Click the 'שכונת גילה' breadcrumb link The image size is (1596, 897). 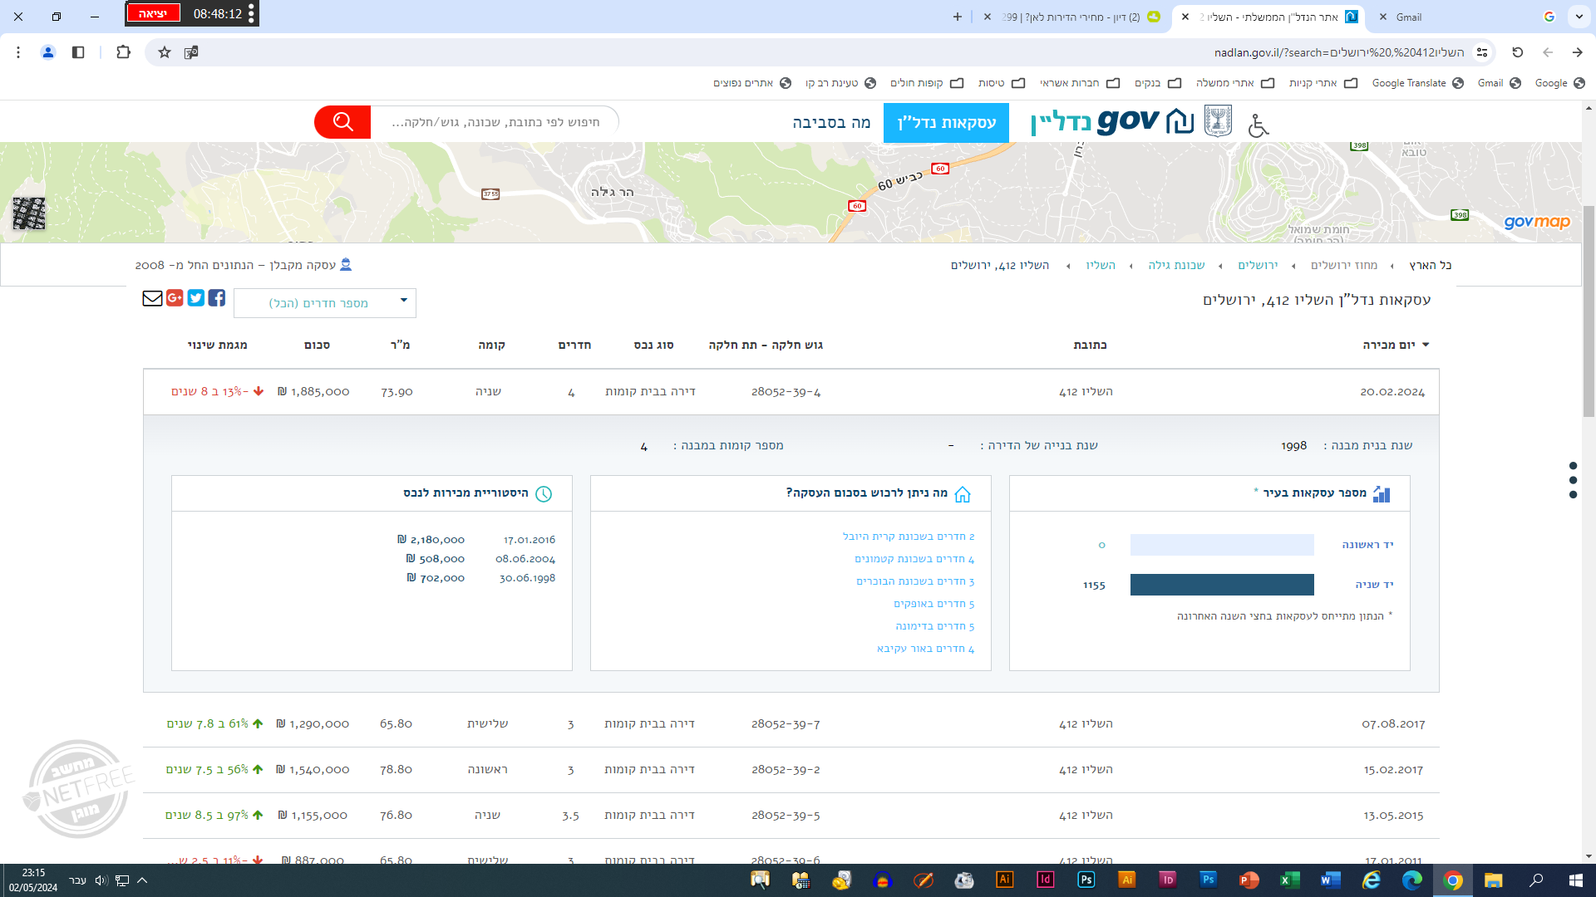pyautogui.click(x=1176, y=265)
